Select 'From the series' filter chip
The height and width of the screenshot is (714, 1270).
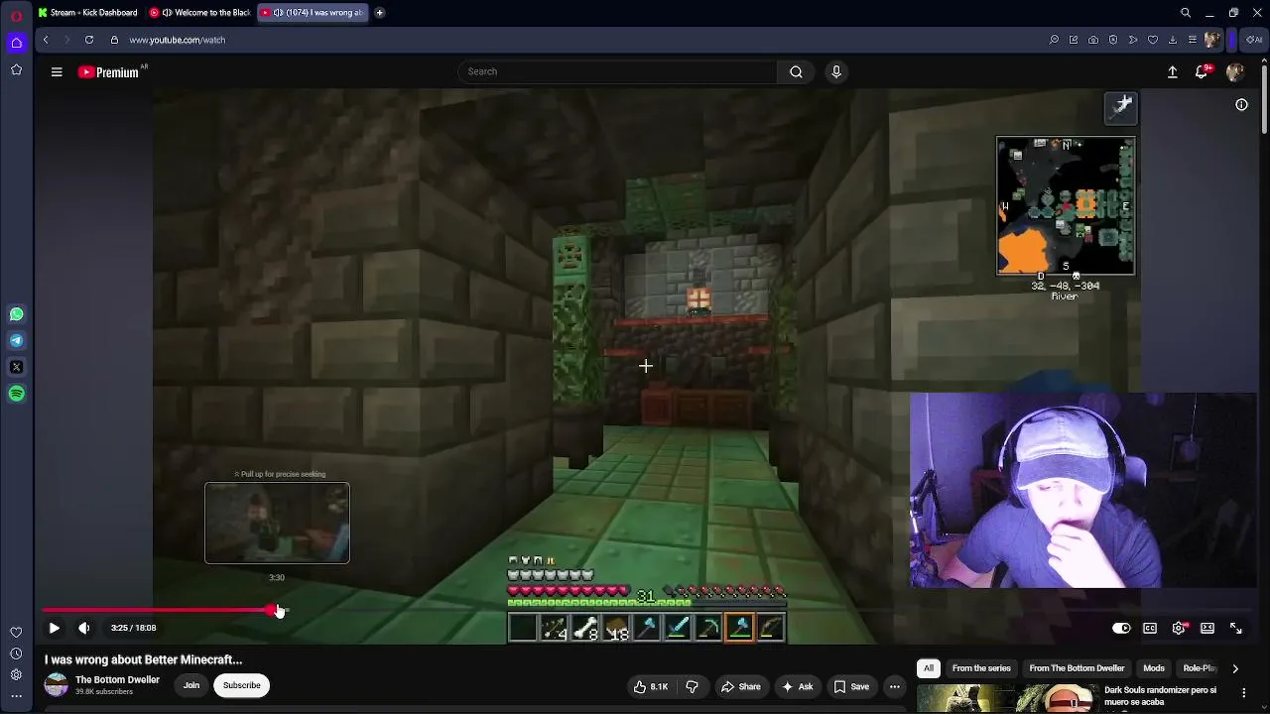click(981, 668)
